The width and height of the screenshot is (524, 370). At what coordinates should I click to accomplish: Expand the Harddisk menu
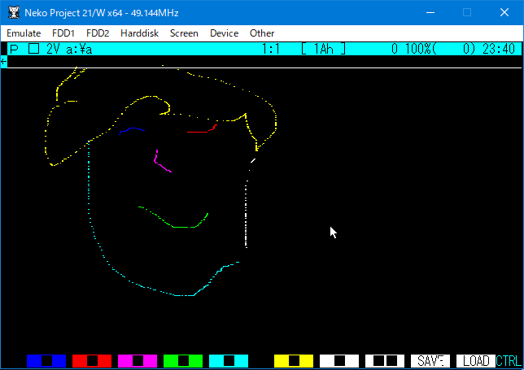click(139, 33)
